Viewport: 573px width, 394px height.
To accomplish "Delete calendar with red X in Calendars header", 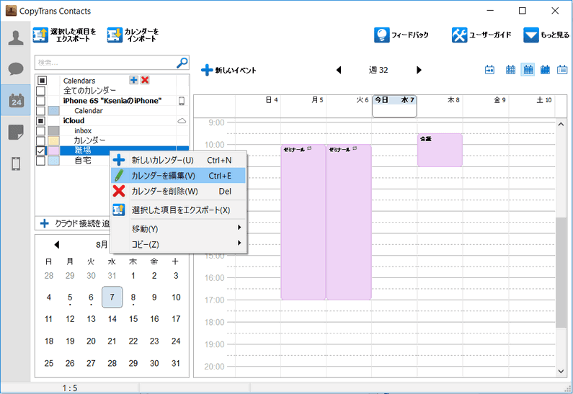I will pyautogui.click(x=145, y=80).
